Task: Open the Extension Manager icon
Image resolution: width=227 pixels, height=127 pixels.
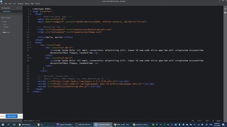Action: [225, 13]
